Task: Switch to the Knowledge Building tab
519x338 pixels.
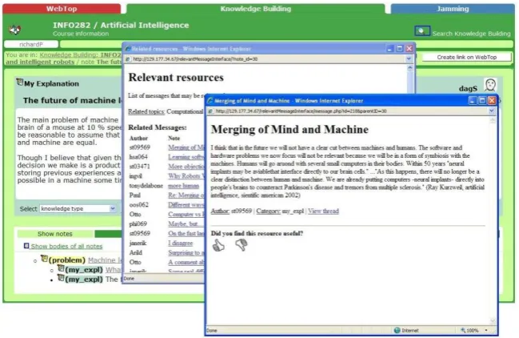Action: point(256,9)
